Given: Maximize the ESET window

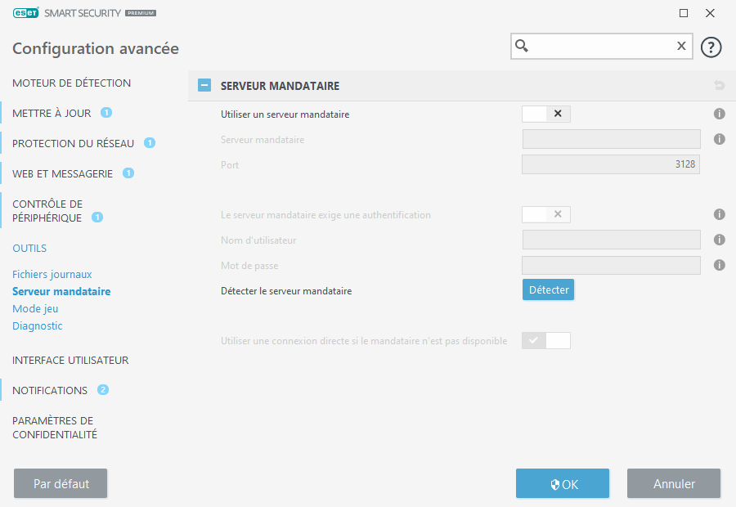Looking at the screenshot, I should coord(684,13).
